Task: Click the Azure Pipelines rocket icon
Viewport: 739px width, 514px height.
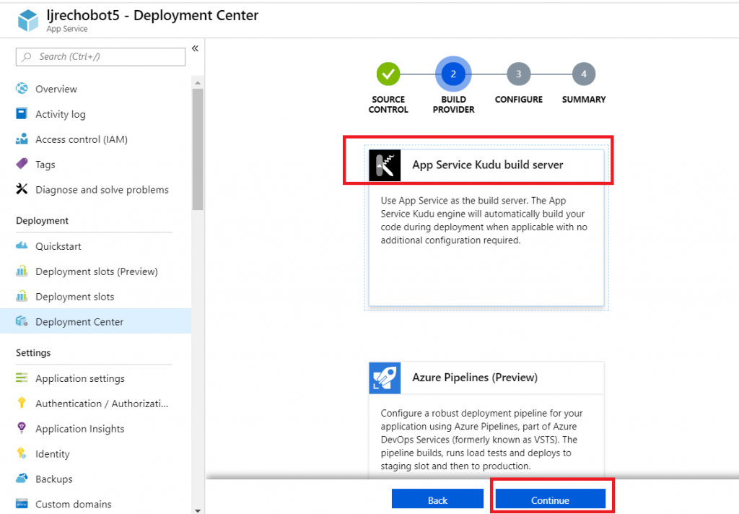Action: pyautogui.click(x=385, y=378)
